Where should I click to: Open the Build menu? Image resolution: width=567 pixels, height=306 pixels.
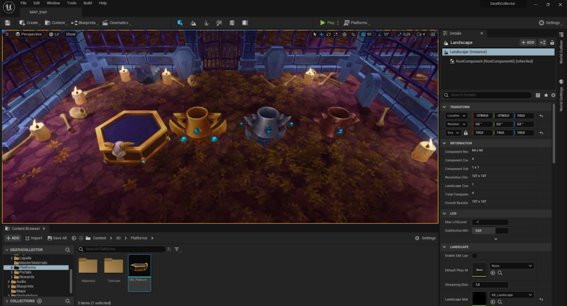point(87,3)
